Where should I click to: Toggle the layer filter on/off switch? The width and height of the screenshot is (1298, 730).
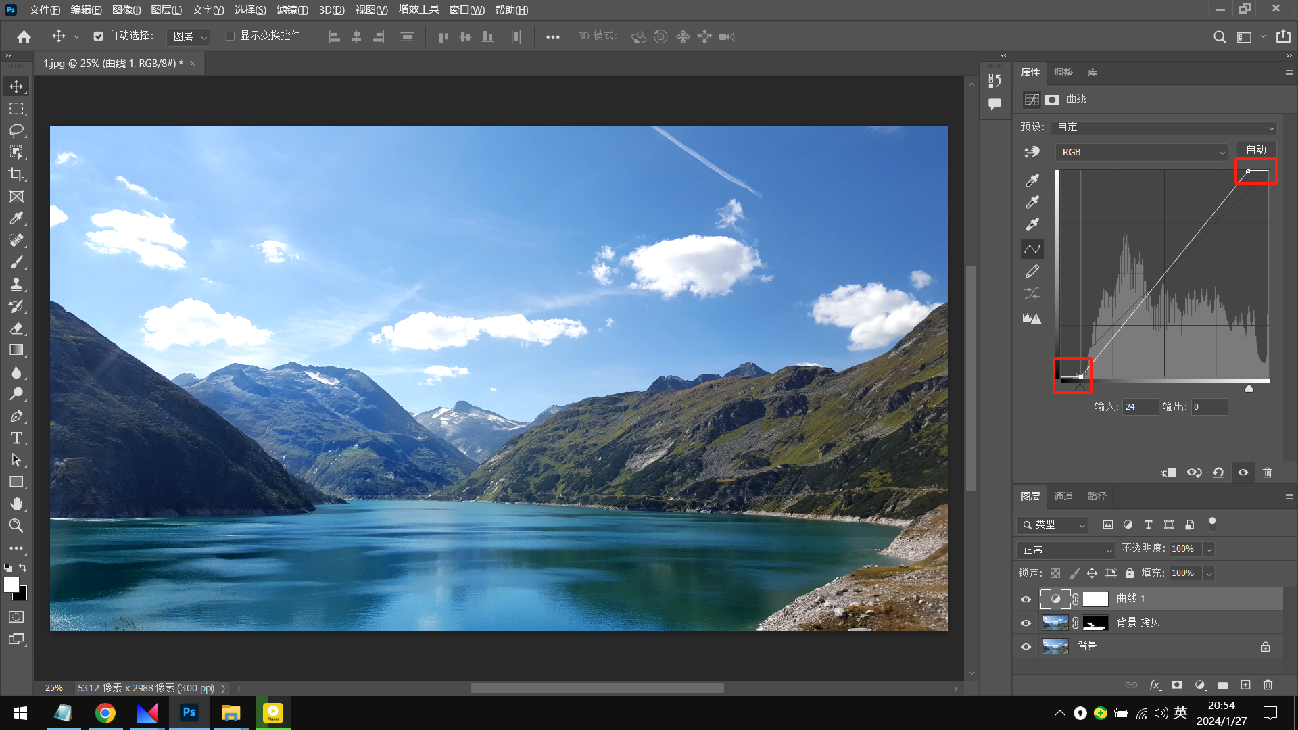tap(1212, 524)
